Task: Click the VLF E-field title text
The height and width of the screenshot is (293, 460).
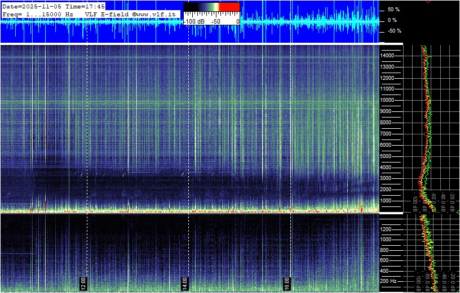Action: [x=107, y=13]
